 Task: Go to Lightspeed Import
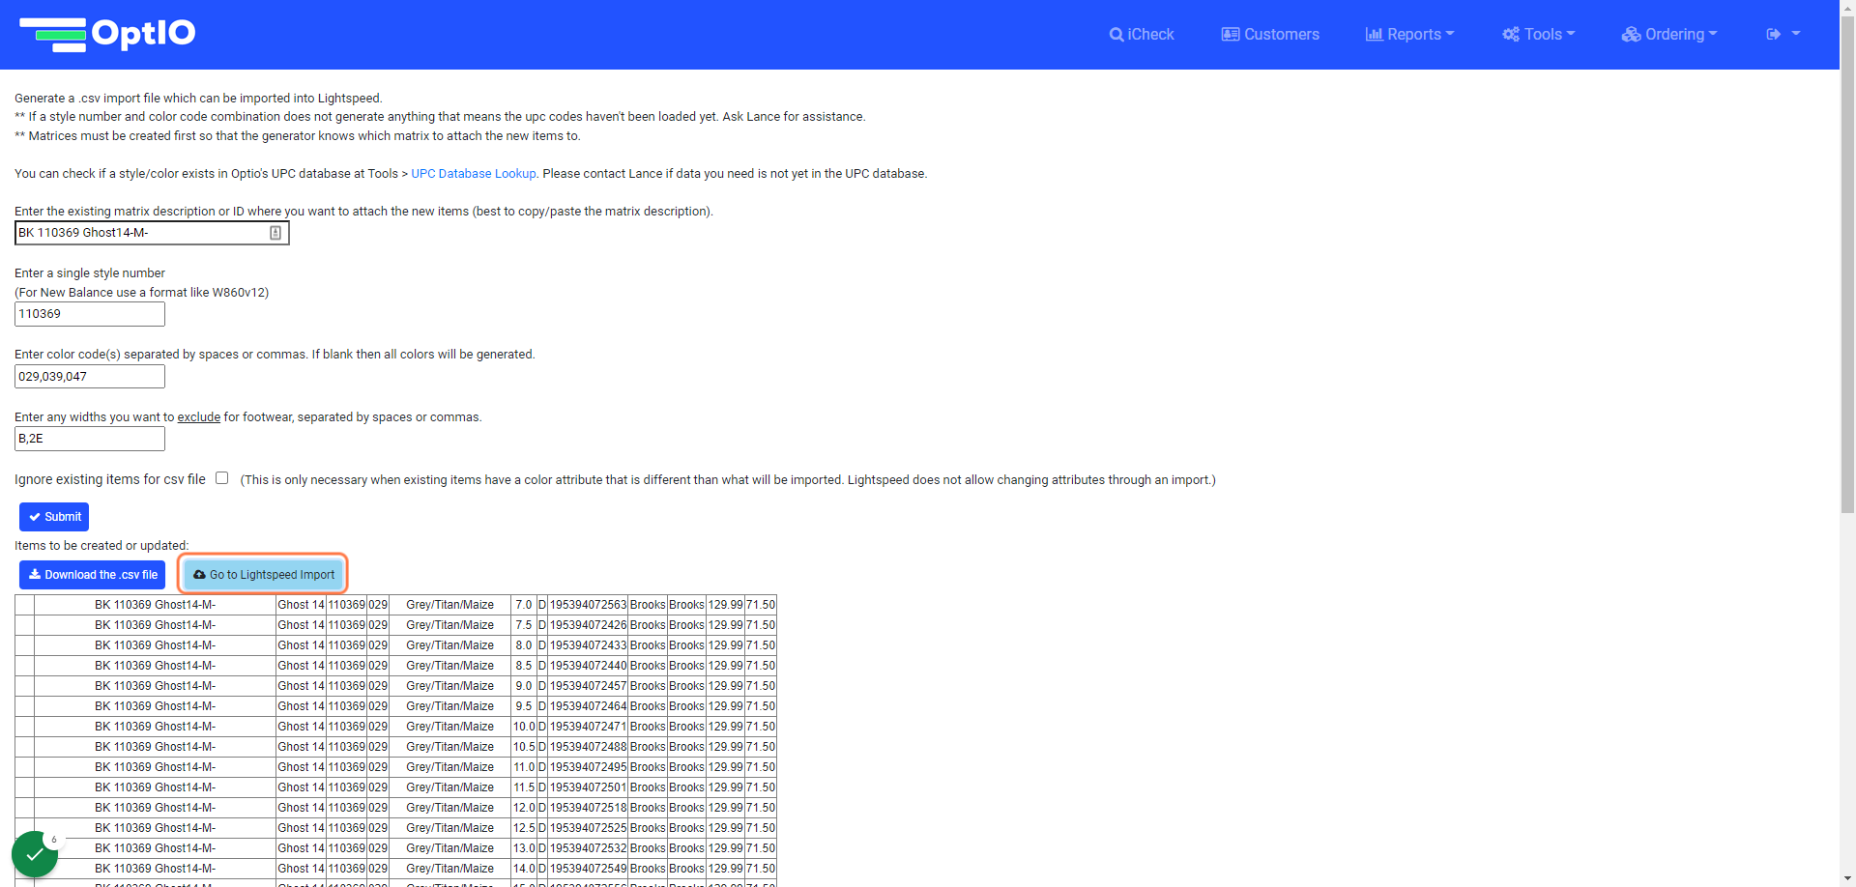click(264, 575)
